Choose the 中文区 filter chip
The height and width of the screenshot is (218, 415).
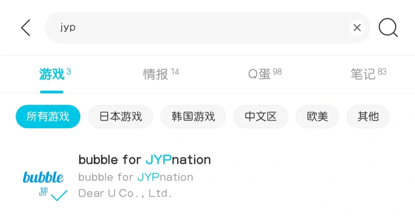(x=261, y=116)
